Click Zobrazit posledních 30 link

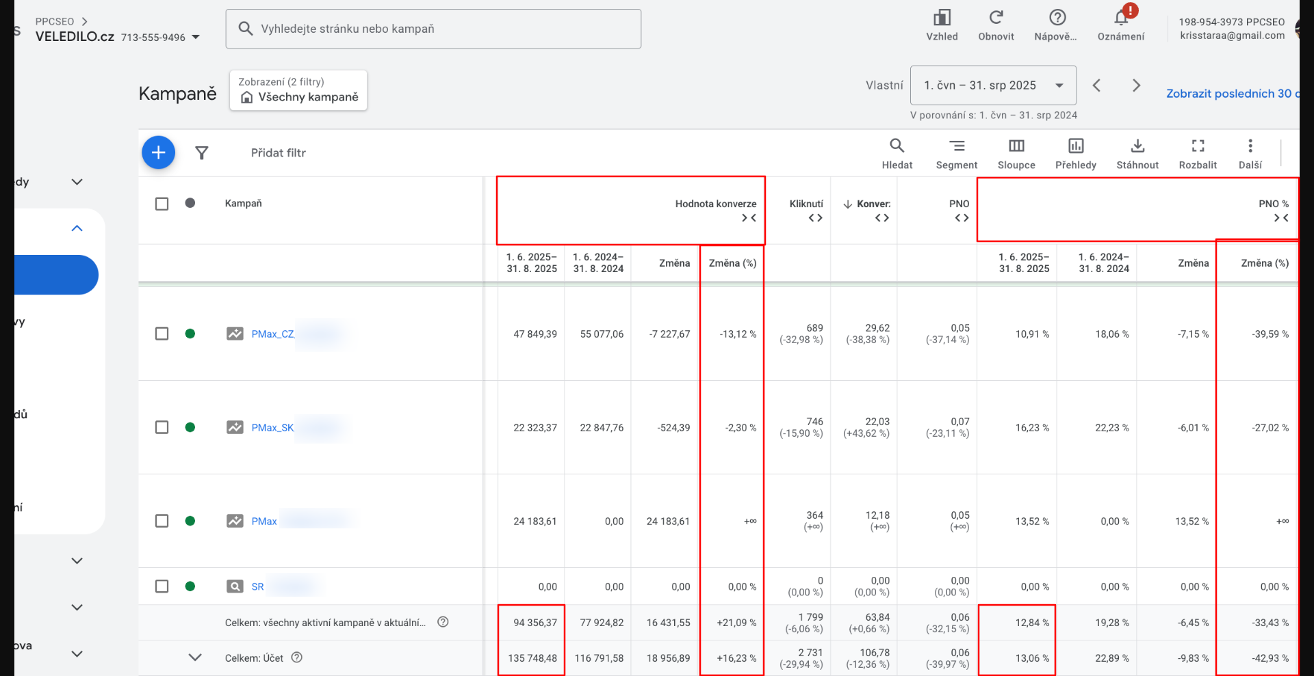point(1231,94)
